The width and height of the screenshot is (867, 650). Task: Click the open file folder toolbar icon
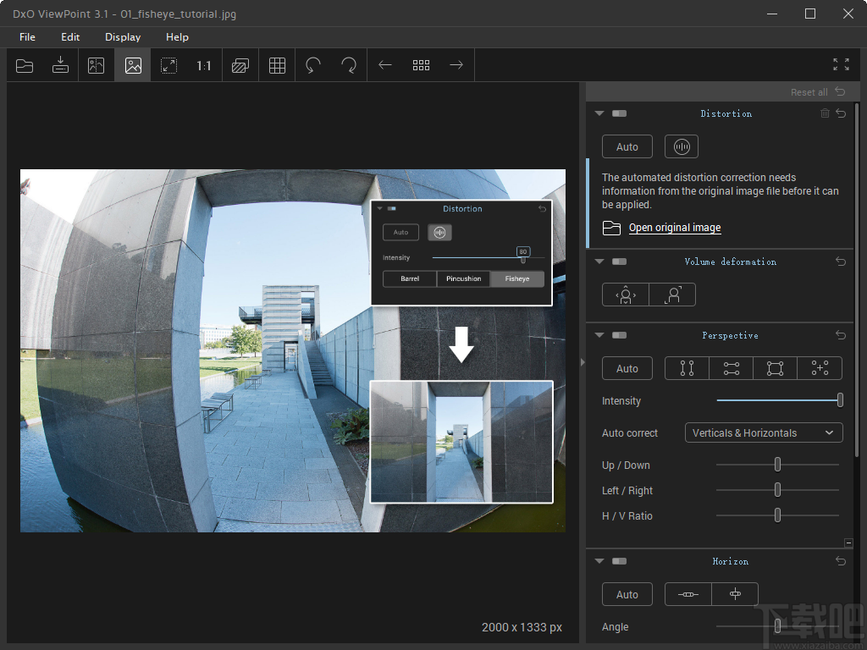pos(25,65)
